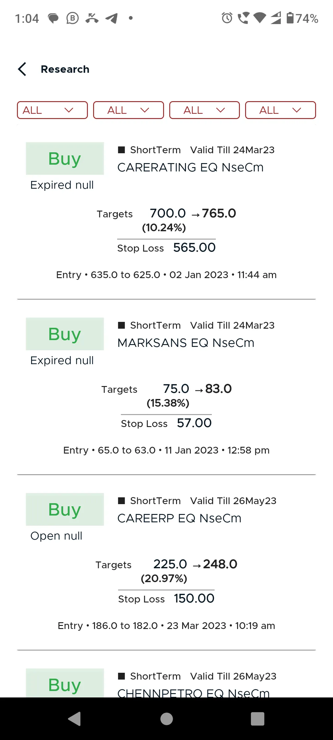Image resolution: width=333 pixels, height=740 pixels.
Task: Tap the Android home navigation button
Action: 166,719
